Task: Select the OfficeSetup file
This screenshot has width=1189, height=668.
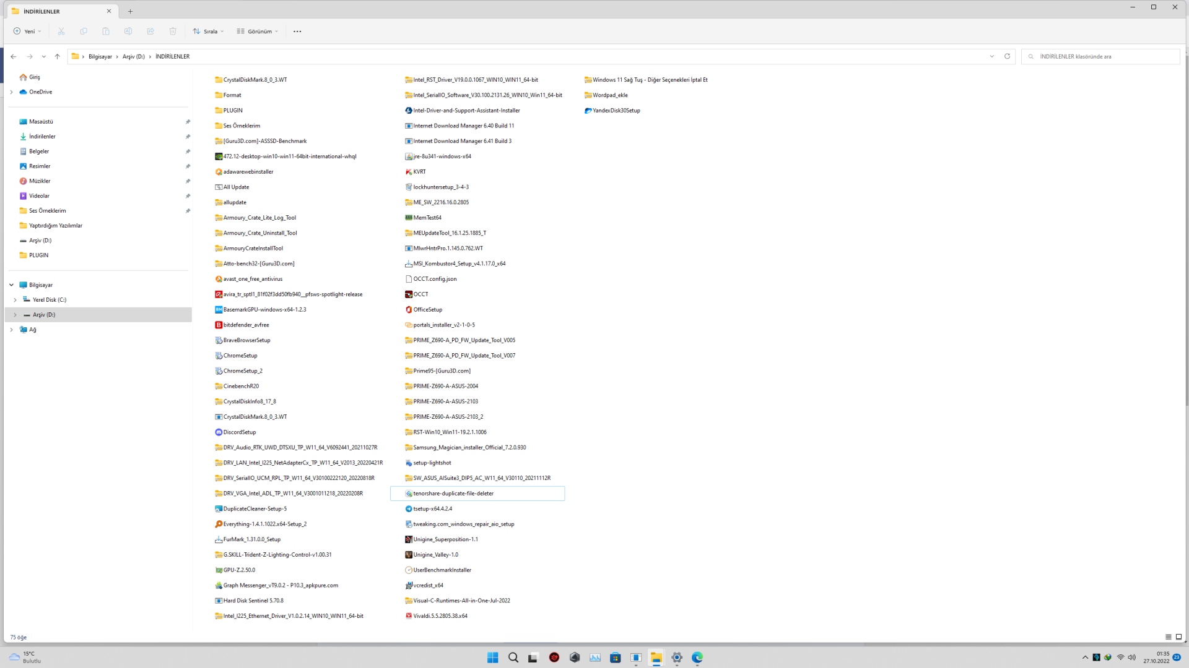Action: coord(427,310)
